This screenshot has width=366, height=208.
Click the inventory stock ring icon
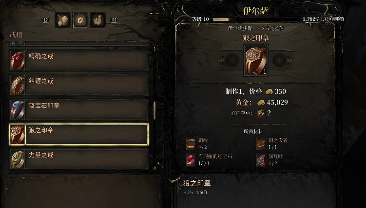261,113
